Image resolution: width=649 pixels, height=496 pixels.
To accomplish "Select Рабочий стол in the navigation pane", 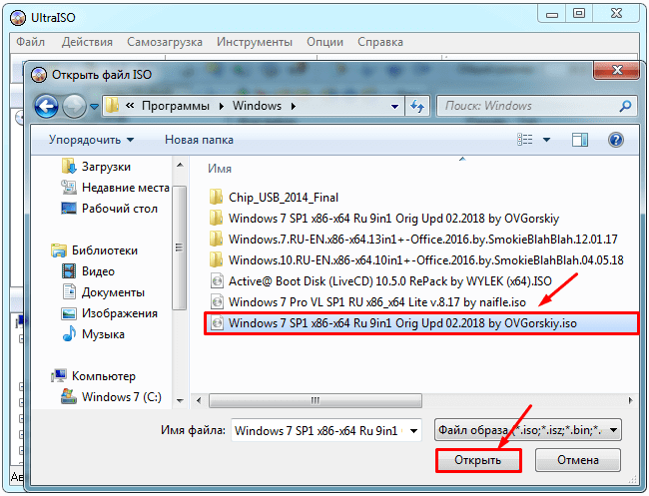I will pos(109,209).
